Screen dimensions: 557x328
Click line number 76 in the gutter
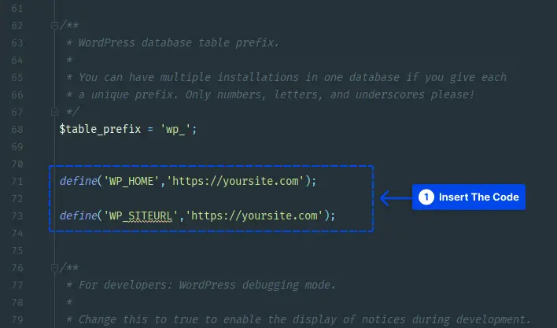[x=17, y=268]
